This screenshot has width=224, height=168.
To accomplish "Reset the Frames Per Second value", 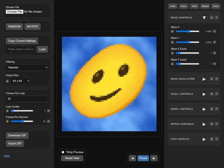I will (49, 121).
